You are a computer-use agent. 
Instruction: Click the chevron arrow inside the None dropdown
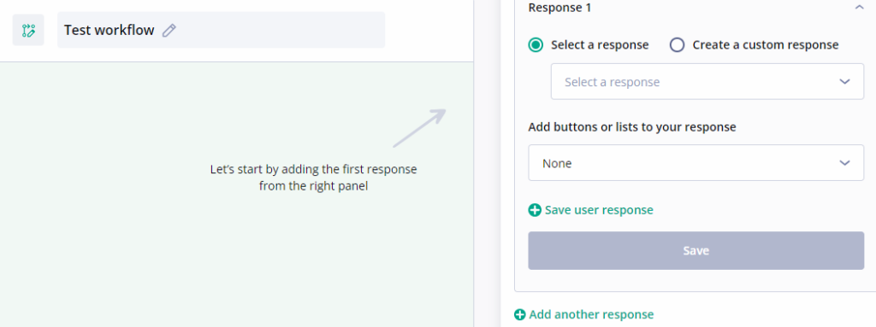point(844,163)
